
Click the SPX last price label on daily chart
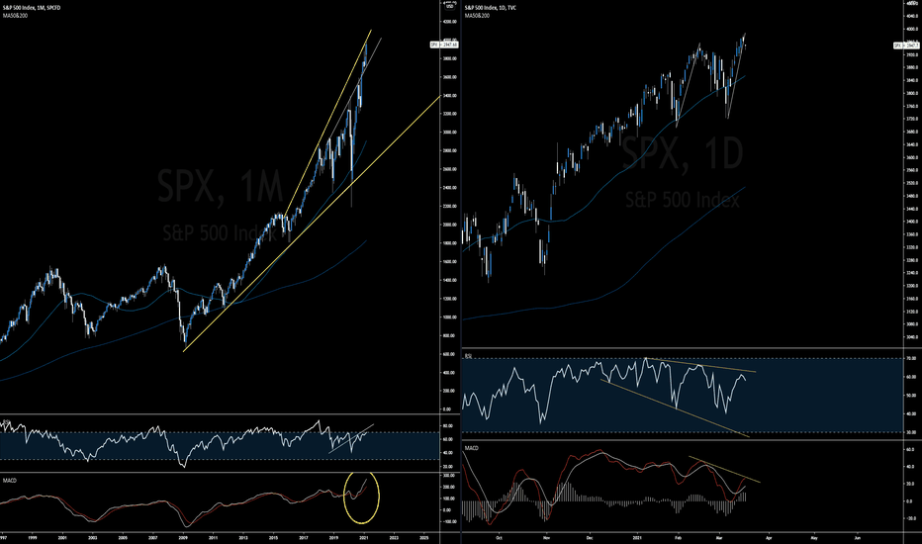(x=907, y=45)
